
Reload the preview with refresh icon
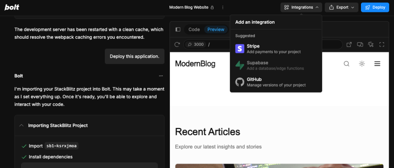(177, 44)
